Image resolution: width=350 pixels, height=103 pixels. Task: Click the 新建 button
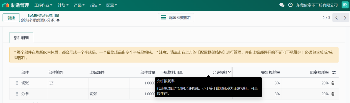[11, 18]
